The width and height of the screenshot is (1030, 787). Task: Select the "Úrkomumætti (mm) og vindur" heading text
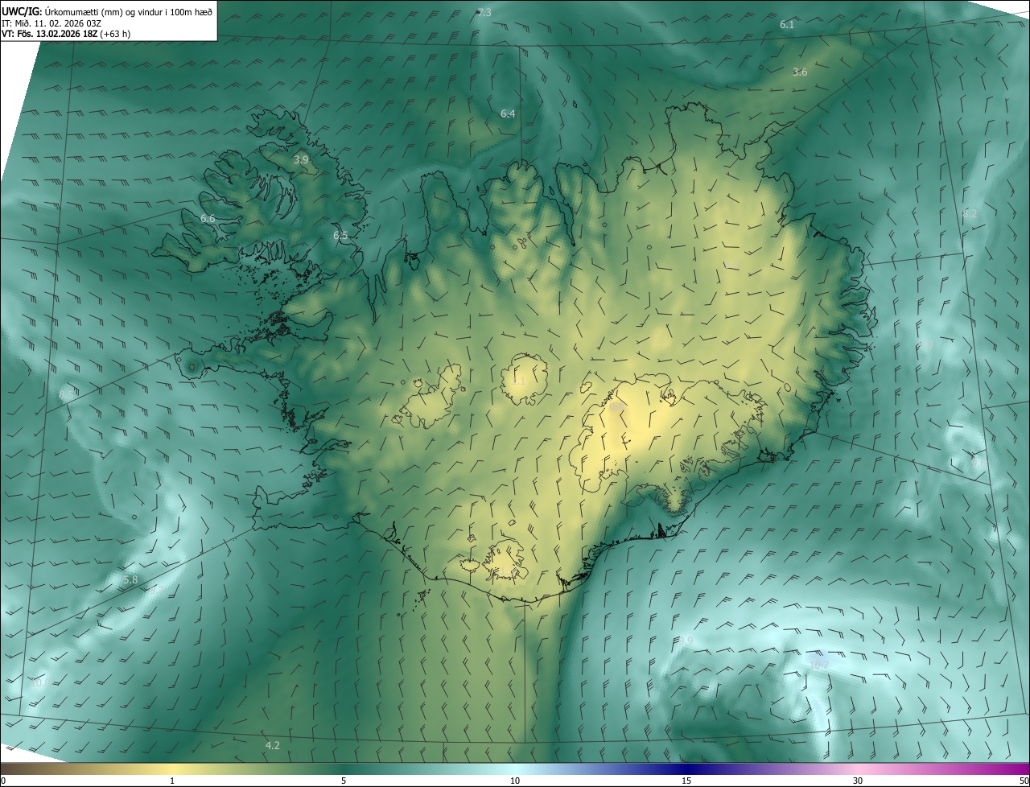103,11
